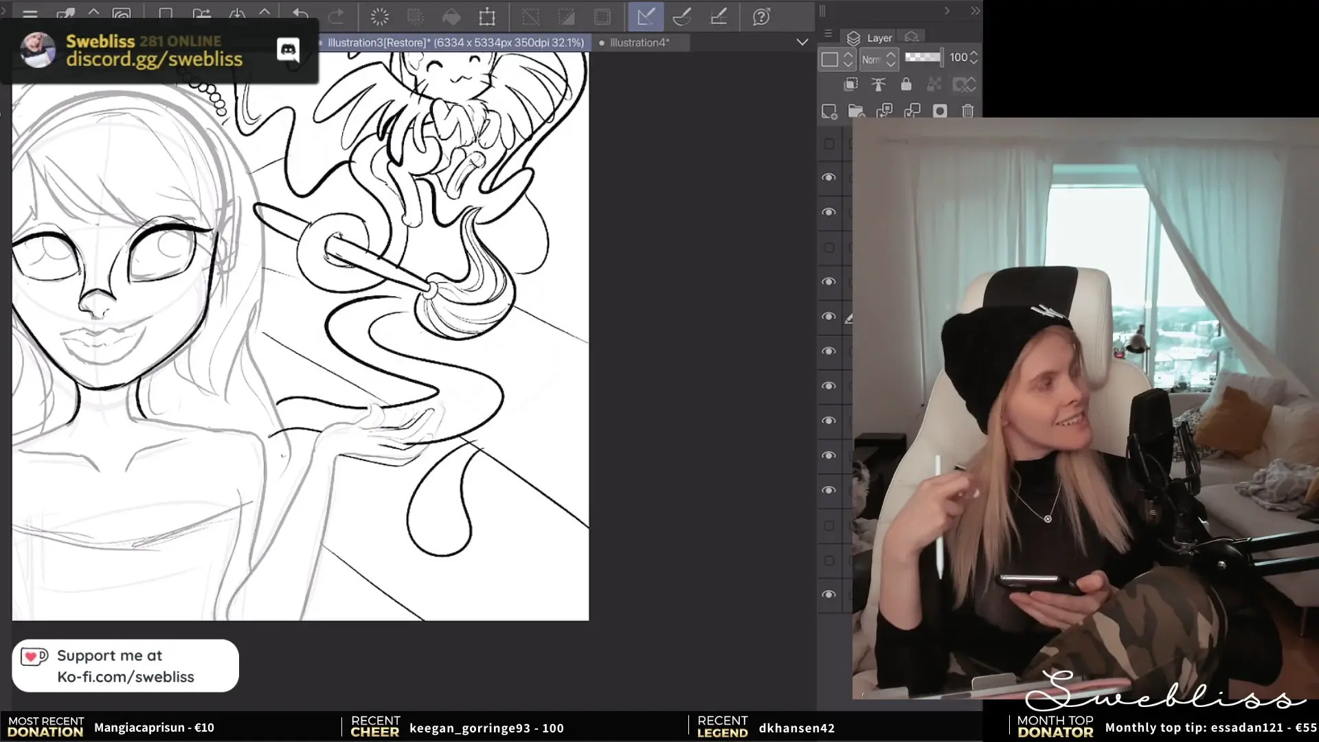The image size is (1319, 742).
Task: Click the highlighted Snap to Ruler icon
Action: [645, 16]
